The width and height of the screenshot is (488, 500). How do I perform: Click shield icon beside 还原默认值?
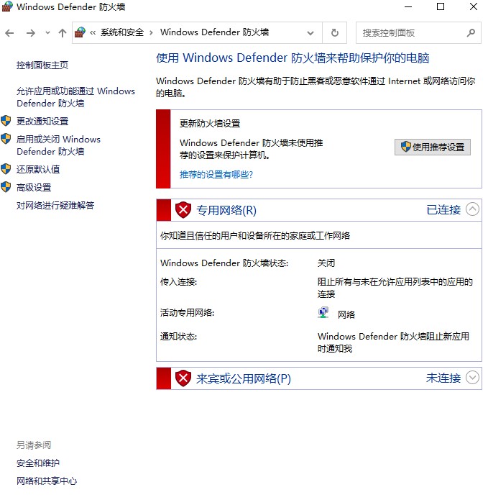6,169
